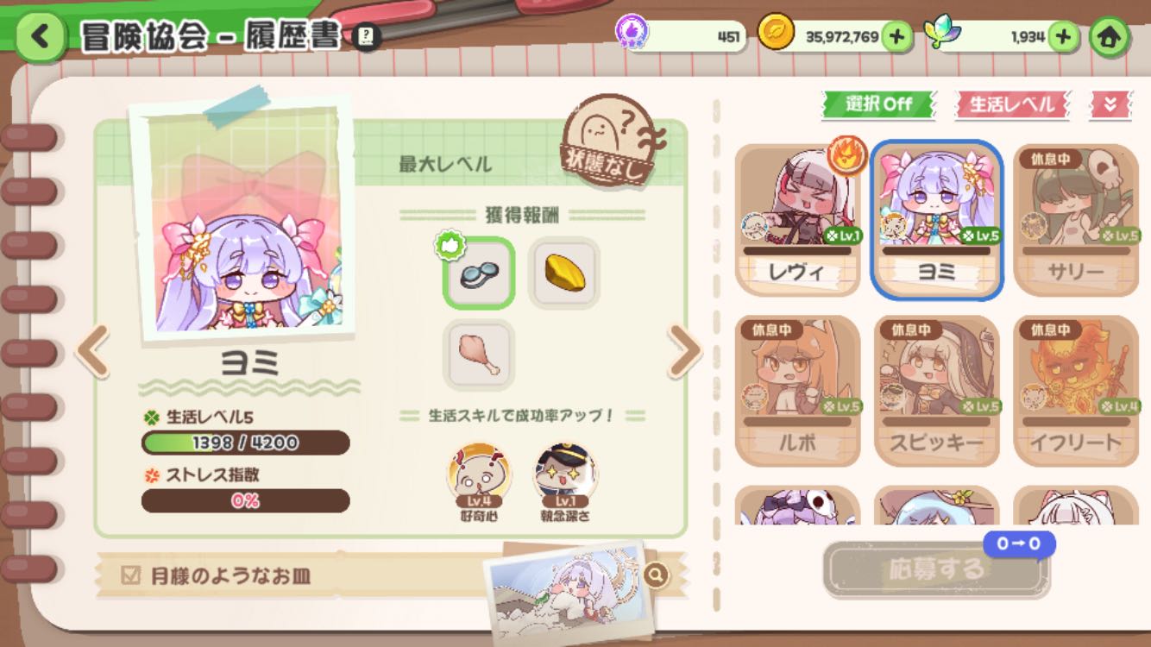Show previous character with left arrow
Screen dimensions: 1151x647
pyautogui.click(x=92, y=352)
